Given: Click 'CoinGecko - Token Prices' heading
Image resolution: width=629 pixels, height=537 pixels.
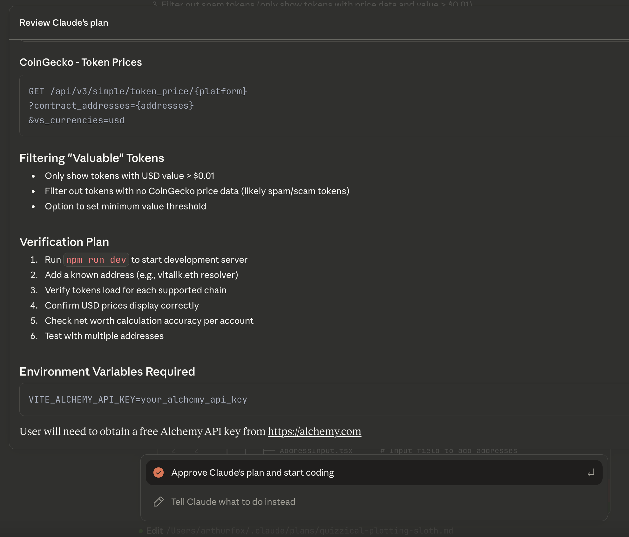Looking at the screenshot, I should pyautogui.click(x=80, y=62).
